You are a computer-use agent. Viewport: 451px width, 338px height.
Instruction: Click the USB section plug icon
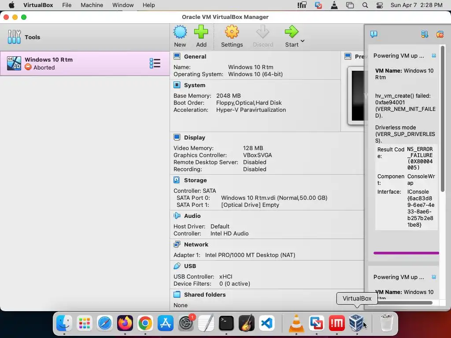(177, 266)
